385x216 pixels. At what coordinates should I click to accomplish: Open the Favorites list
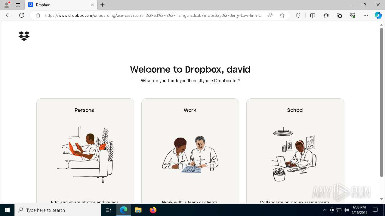(x=326, y=15)
